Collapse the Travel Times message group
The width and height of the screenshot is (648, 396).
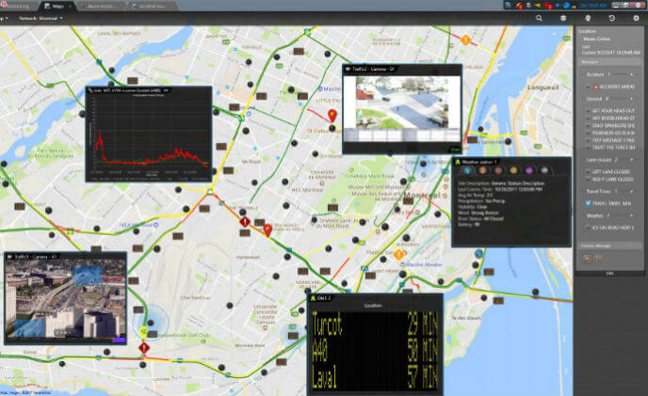tap(631, 192)
